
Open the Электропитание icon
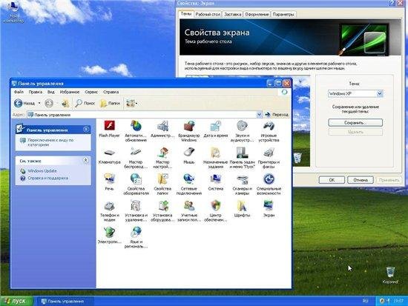coord(110,236)
